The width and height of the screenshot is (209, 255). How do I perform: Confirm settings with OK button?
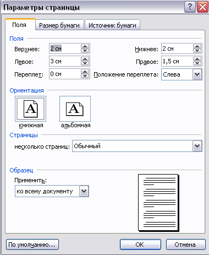pyautogui.click(x=140, y=245)
